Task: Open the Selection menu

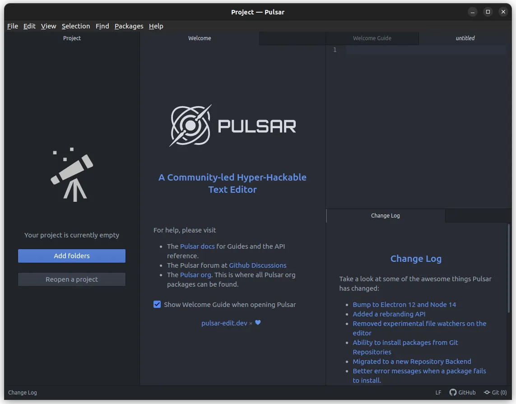Action: pos(76,26)
